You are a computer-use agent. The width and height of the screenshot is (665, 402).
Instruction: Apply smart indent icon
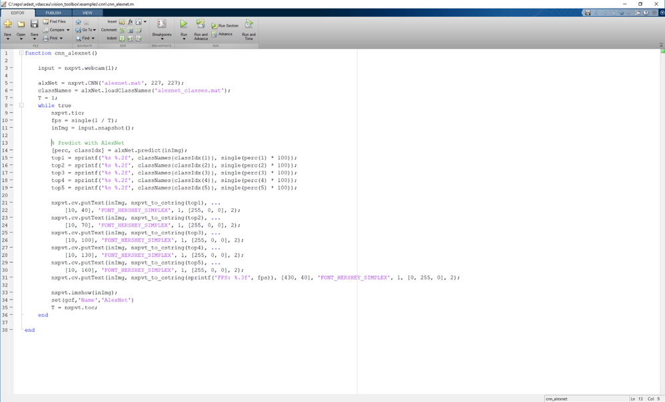(122, 38)
